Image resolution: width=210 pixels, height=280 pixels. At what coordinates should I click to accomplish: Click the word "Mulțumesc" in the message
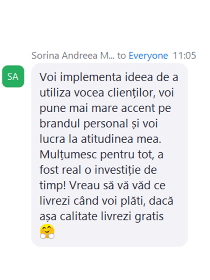68,154
